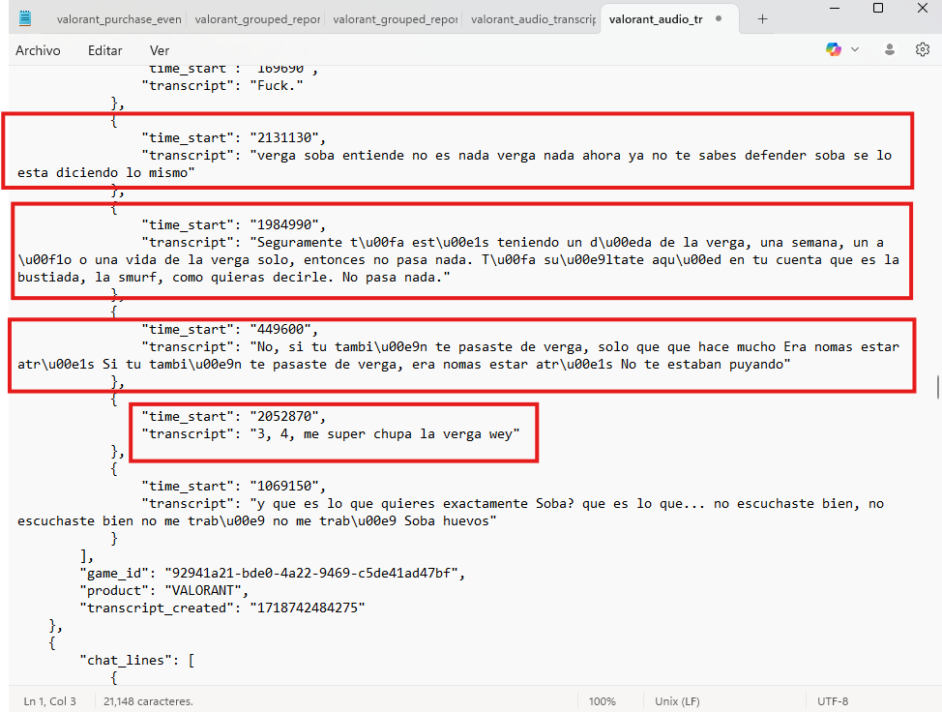Minimize the Notepad window
Viewport: 942px width, 712px height.
click(x=835, y=9)
